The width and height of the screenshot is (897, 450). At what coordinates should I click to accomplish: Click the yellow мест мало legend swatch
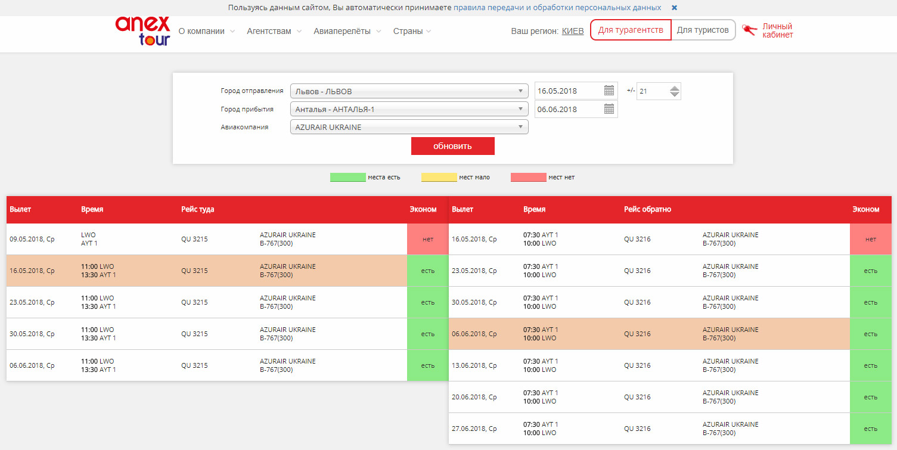click(x=439, y=177)
